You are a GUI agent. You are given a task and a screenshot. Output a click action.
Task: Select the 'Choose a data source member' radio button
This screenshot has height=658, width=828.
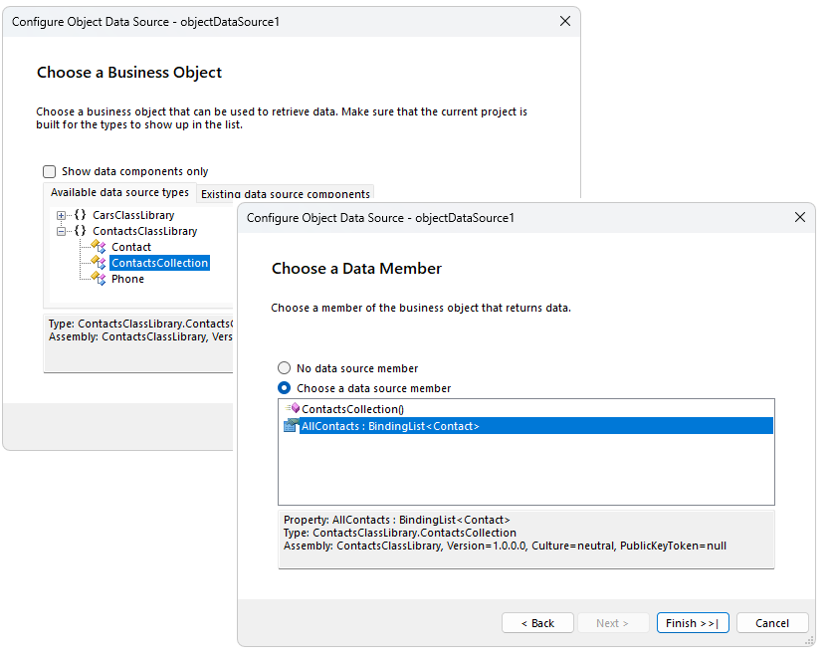coord(284,389)
